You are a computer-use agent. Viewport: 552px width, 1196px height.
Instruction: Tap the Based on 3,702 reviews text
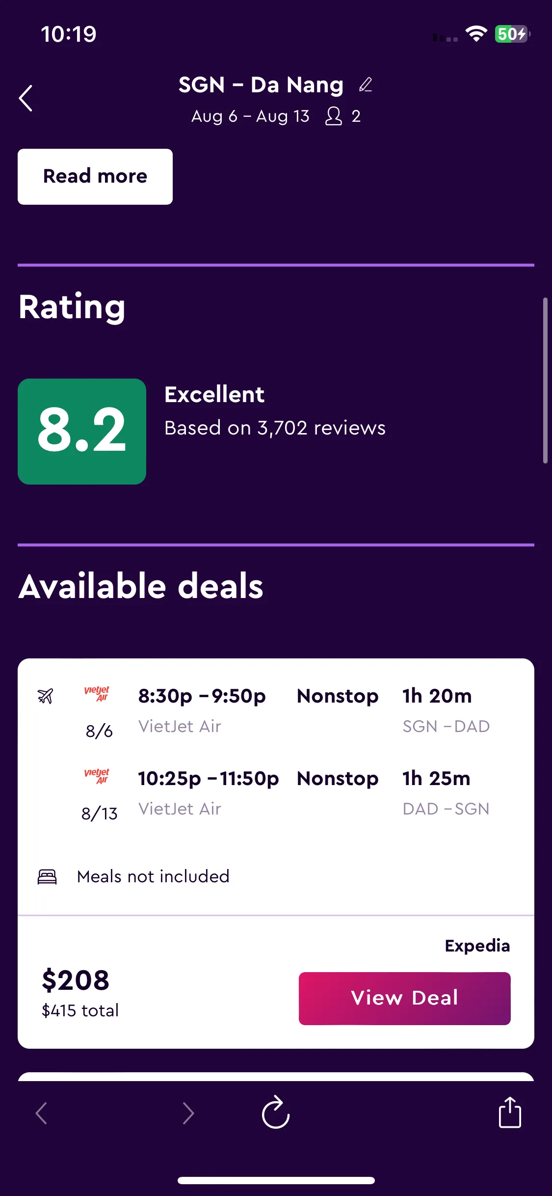click(x=275, y=428)
